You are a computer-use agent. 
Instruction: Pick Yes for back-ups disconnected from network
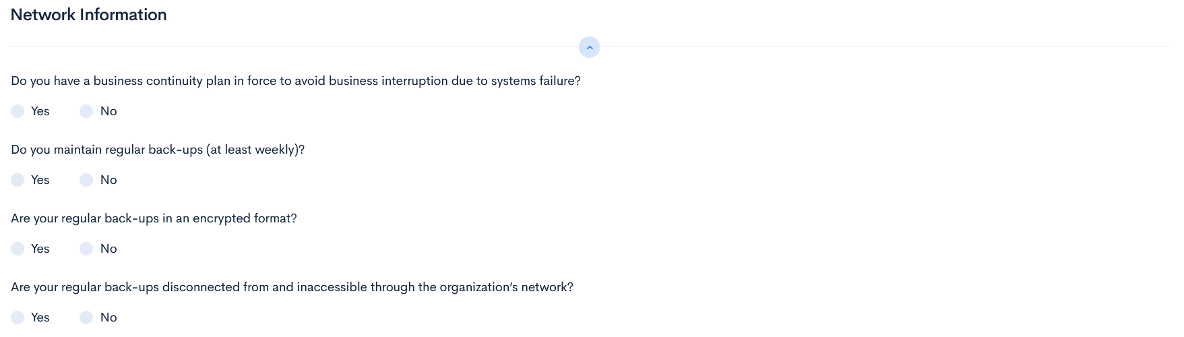click(18, 317)
